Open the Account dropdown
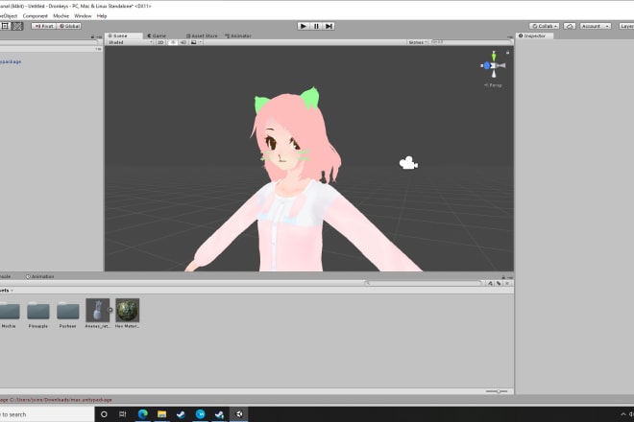Screen dimensions: 634x422 596,26
